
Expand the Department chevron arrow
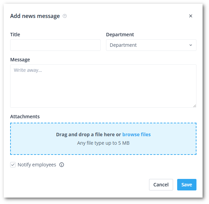(x=190, y=45)
